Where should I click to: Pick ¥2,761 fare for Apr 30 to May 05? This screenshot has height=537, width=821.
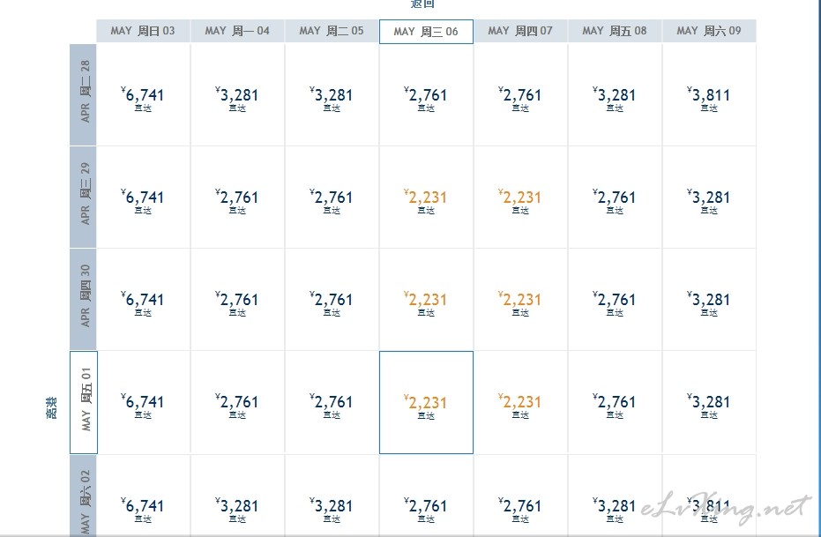pos(332,300)
